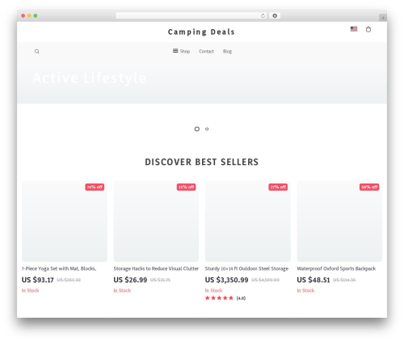Viewport: 404px width, 342px height.
Task: Open 'Waterproof Oxford Sports Backpack' title
Action: click(x=336, y=268)
